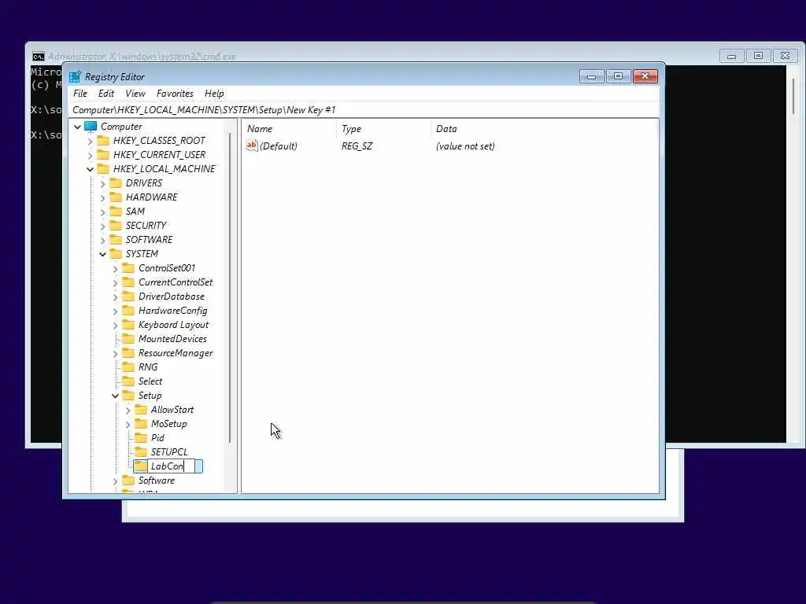Collapse HKEY_LOCAL_MACHINE hive
This screenshot has height=604, width=806.
point(91,169)
